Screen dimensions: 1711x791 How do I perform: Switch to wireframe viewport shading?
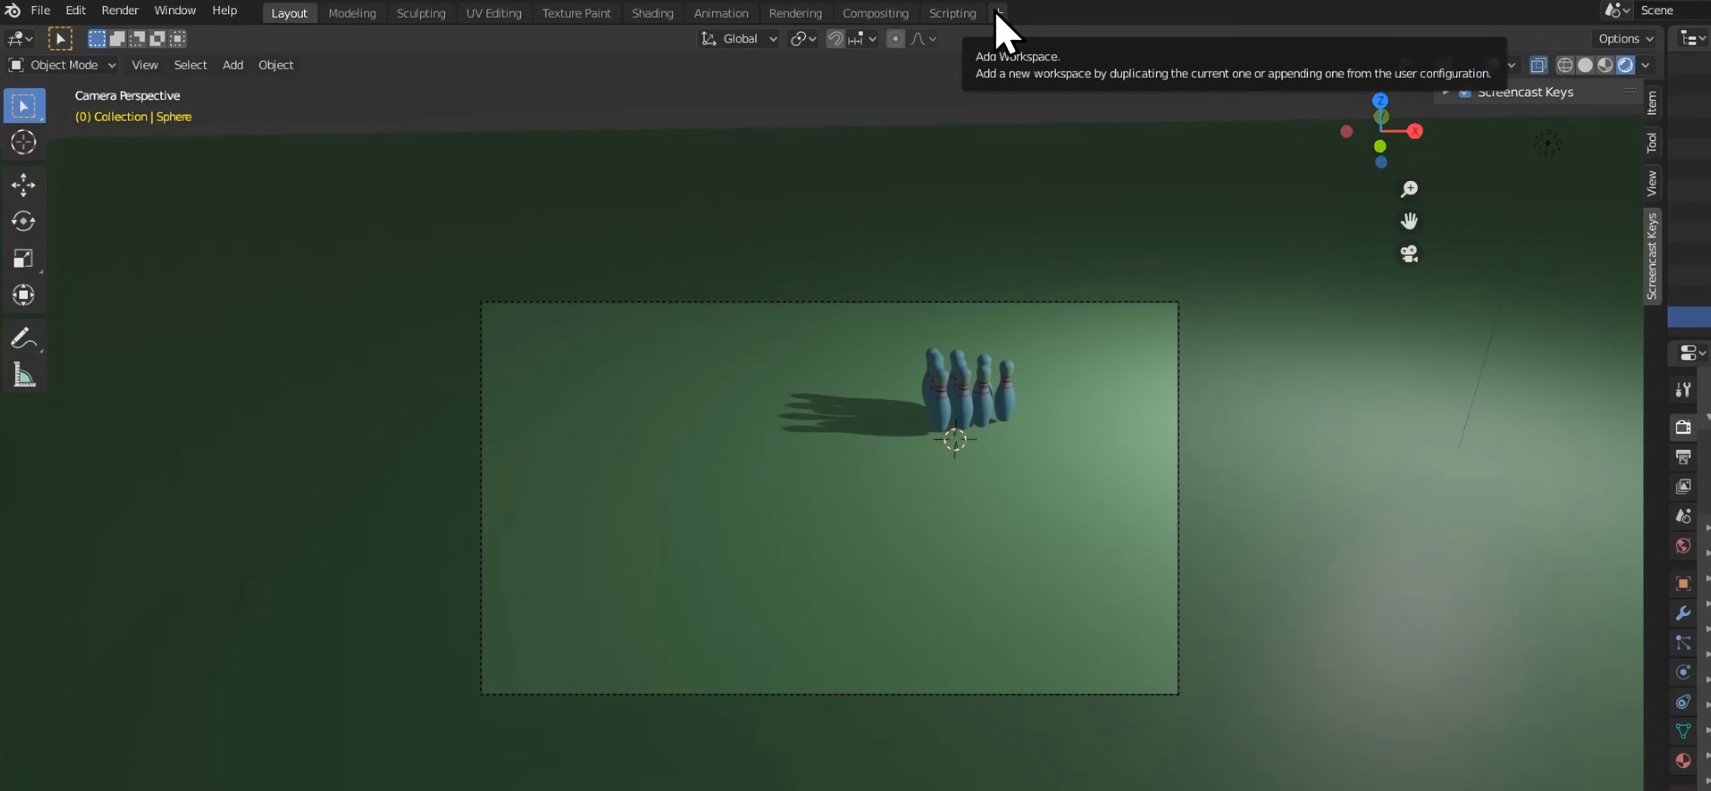1565,65
